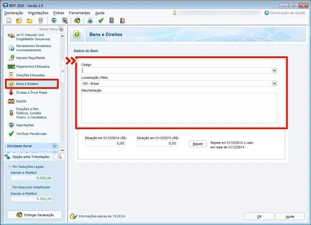Open the Ferramentas menu
Image resolution: width=311 pixels, height=225 pixels.
pyautogui.click(x=80, y=12)
